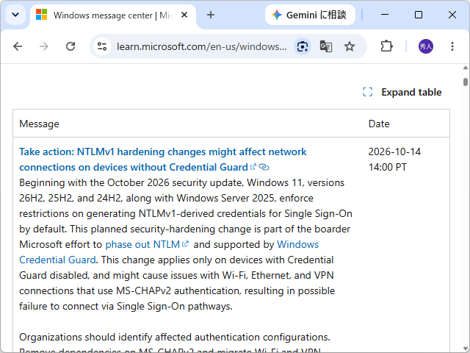This screenshot has width=470, height=353.
Task: Click the page vertical scrollbar thumb
Action: click(465, 82)
